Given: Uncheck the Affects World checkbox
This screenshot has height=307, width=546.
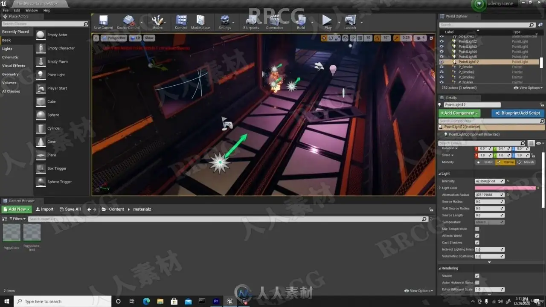Looking at the screenshot, I should point(477,236).
